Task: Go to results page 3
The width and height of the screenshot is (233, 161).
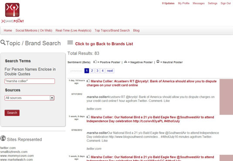Action: coord(97,71)
